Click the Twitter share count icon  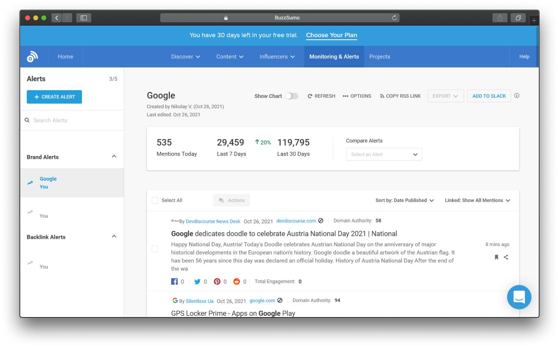tap(197, 281)
